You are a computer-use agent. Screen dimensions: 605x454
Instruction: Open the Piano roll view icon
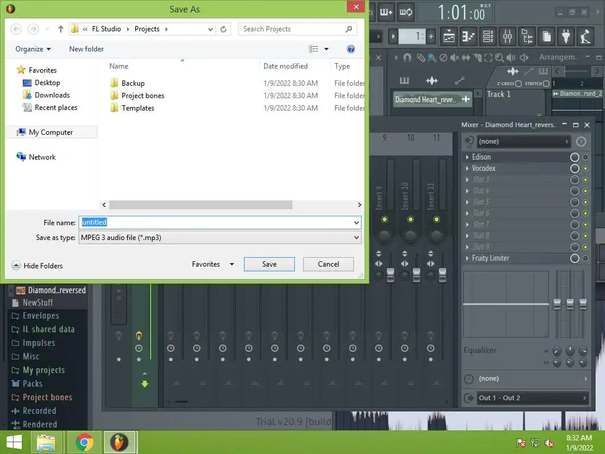click(x=469, y=37)
